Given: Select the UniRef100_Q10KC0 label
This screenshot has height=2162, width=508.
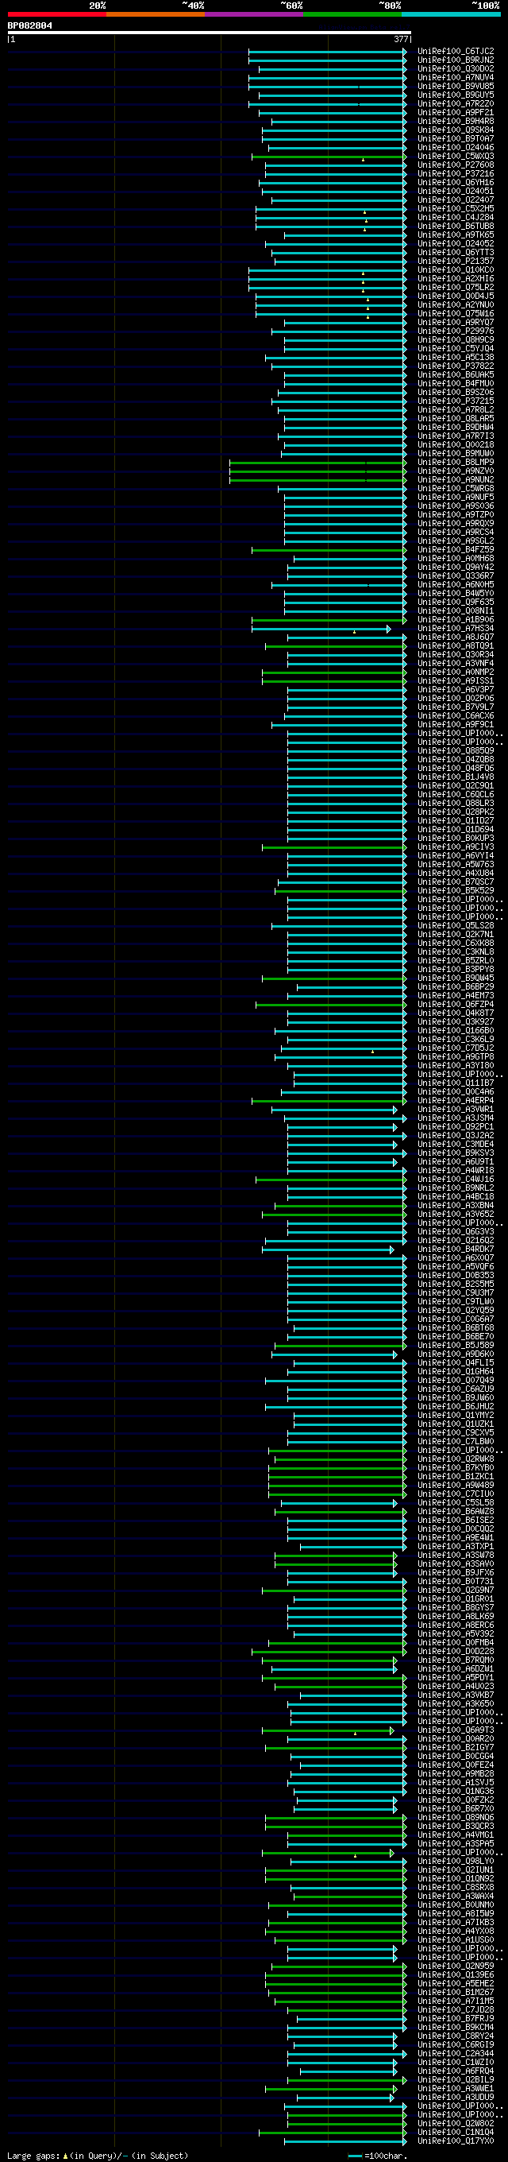Looking at the screenshot, I should (x=456, y=270).
